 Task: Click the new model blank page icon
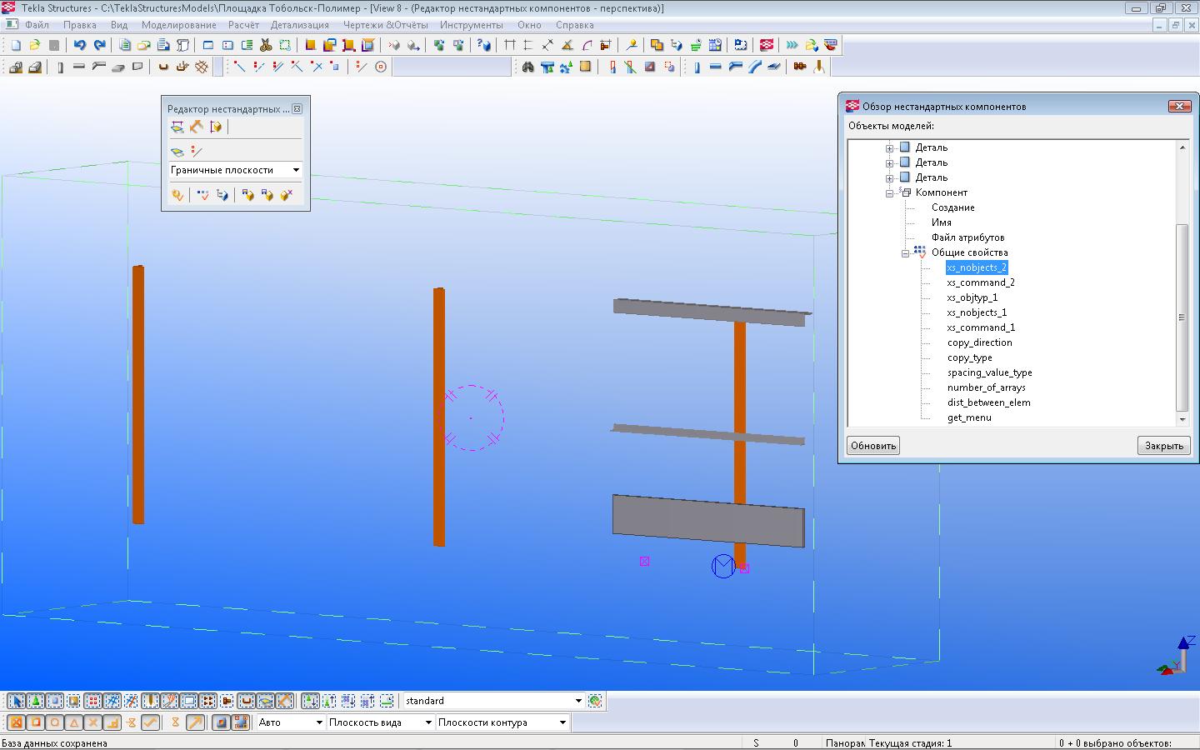tap(15, 45)
